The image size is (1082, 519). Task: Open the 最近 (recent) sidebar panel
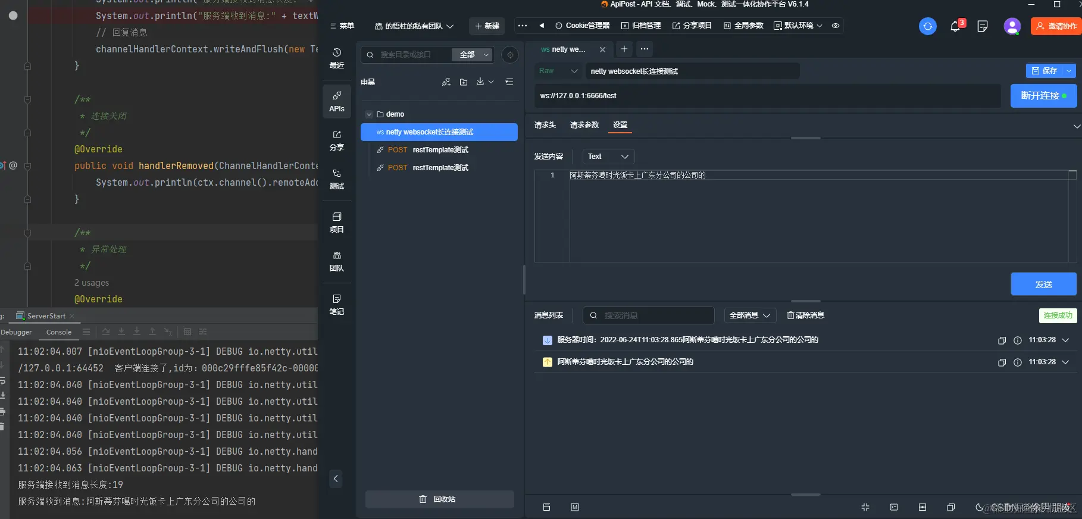337,58
